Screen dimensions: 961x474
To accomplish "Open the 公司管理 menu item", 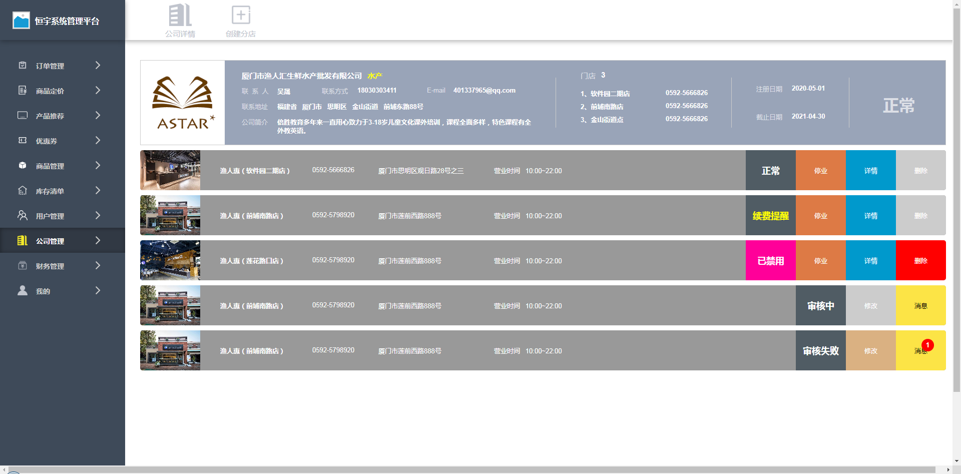I will [x=63, y=240].
